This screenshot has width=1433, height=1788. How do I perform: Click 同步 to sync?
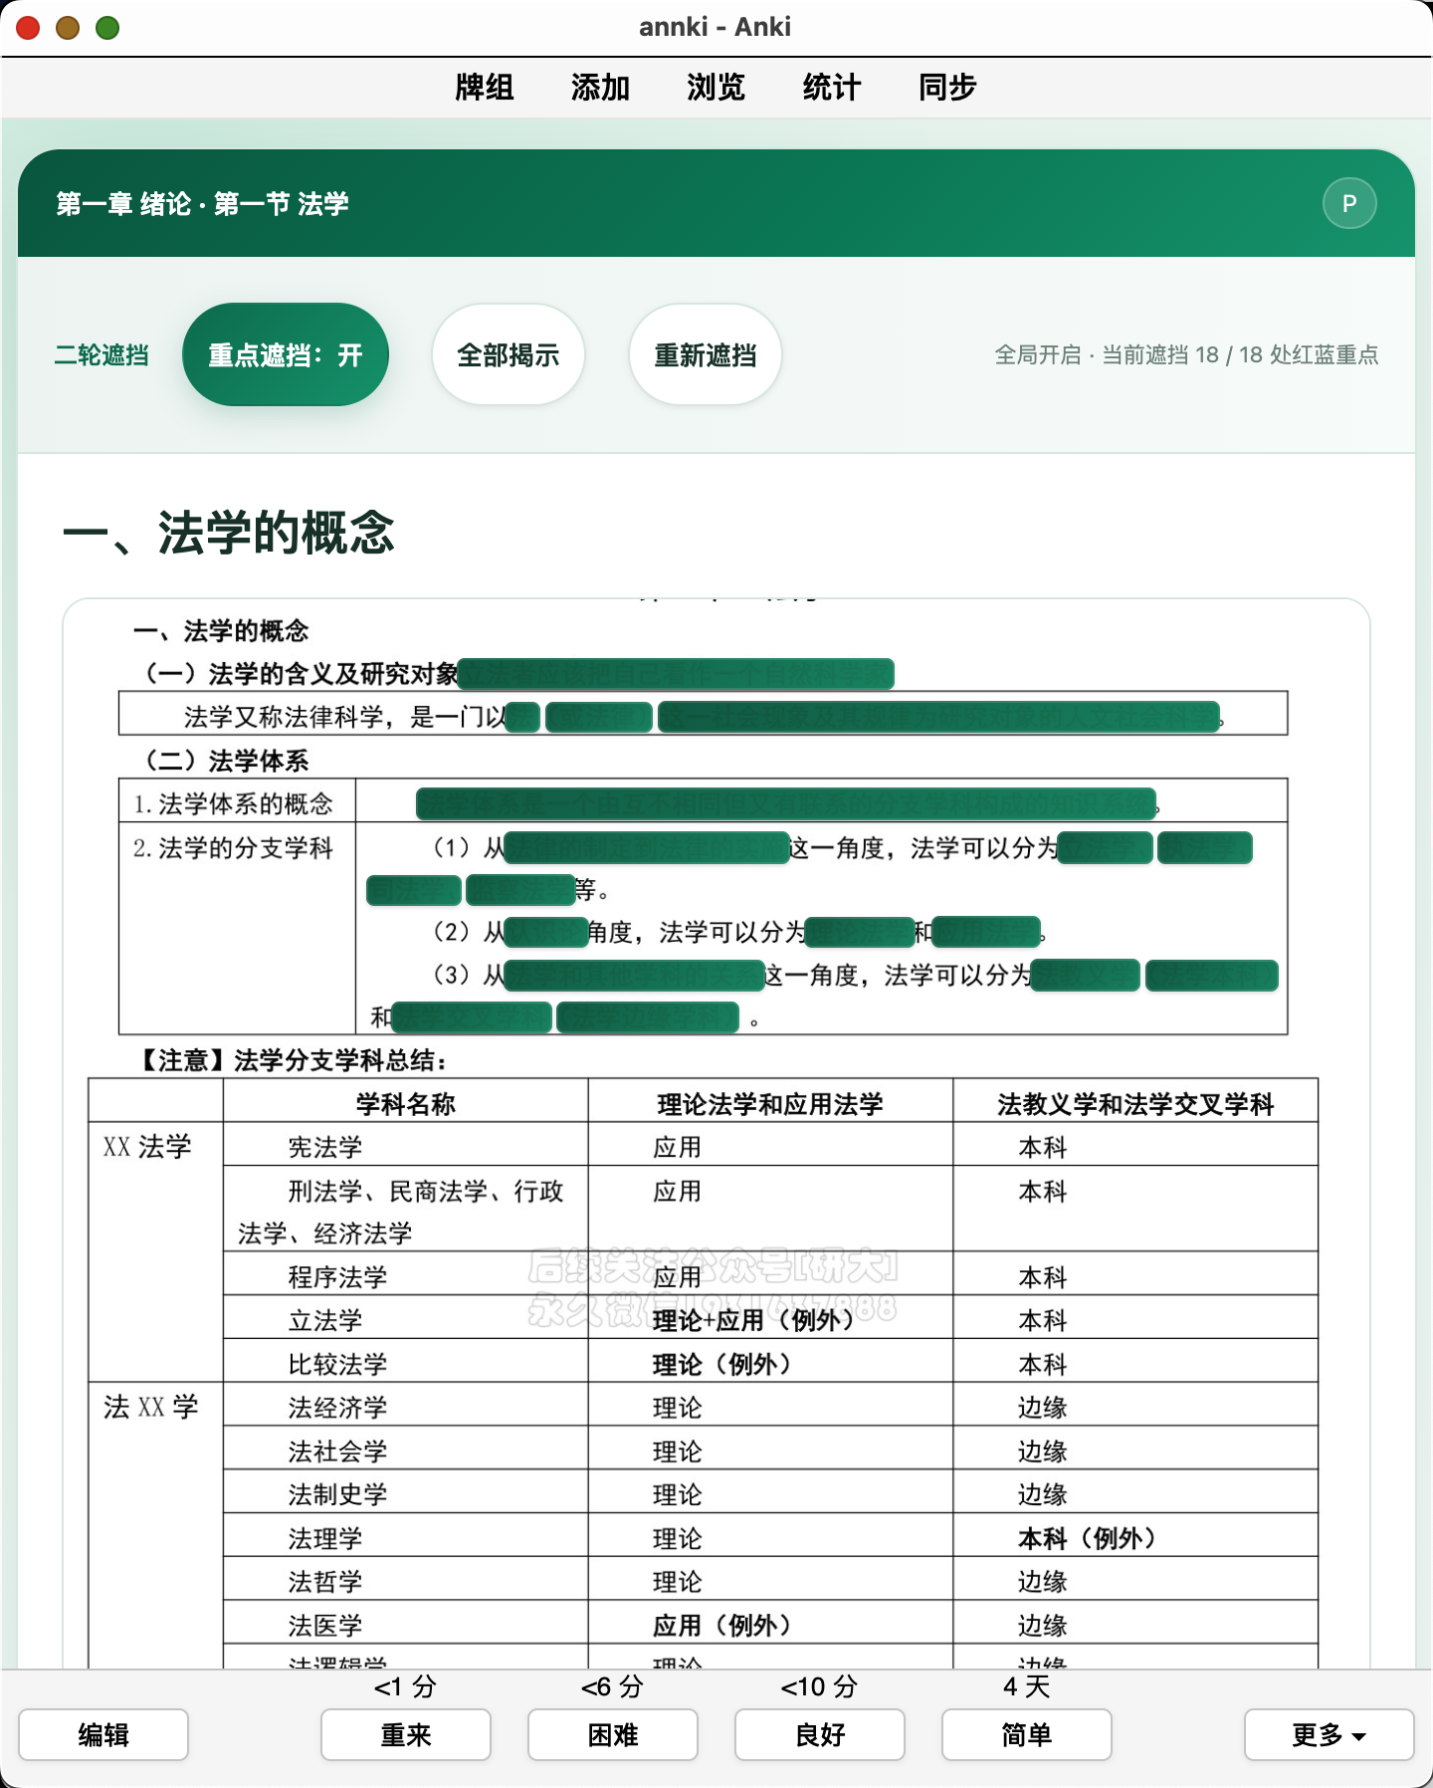tap(947, 88)
